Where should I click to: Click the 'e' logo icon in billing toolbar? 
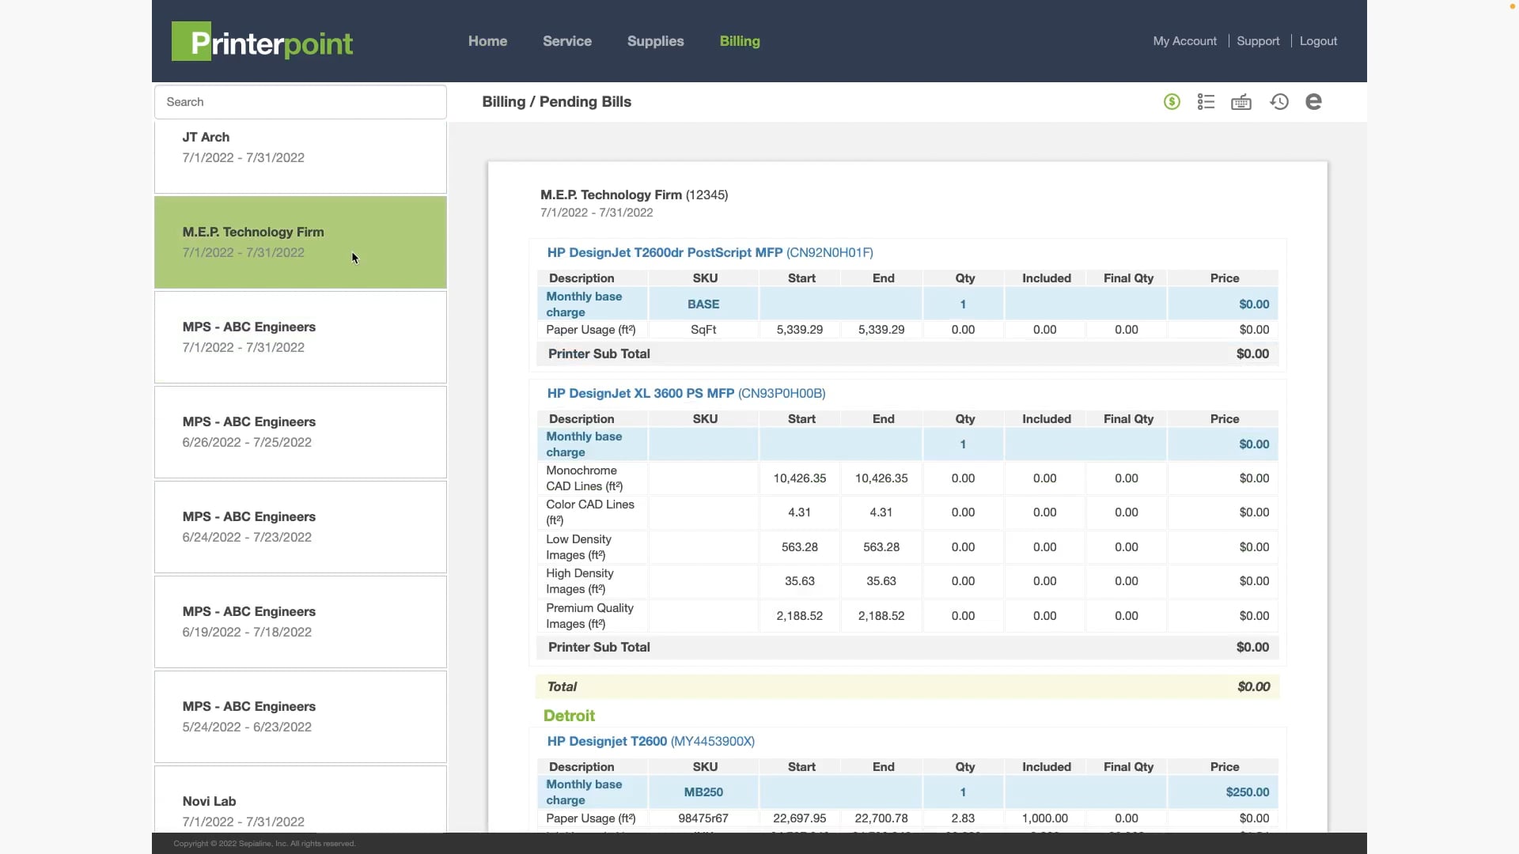coord(1313,102)
